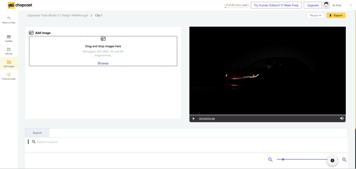Click Try Human Editors free trial
The width and height of the screenshot is (356, 169).
(x=276, y=5)
